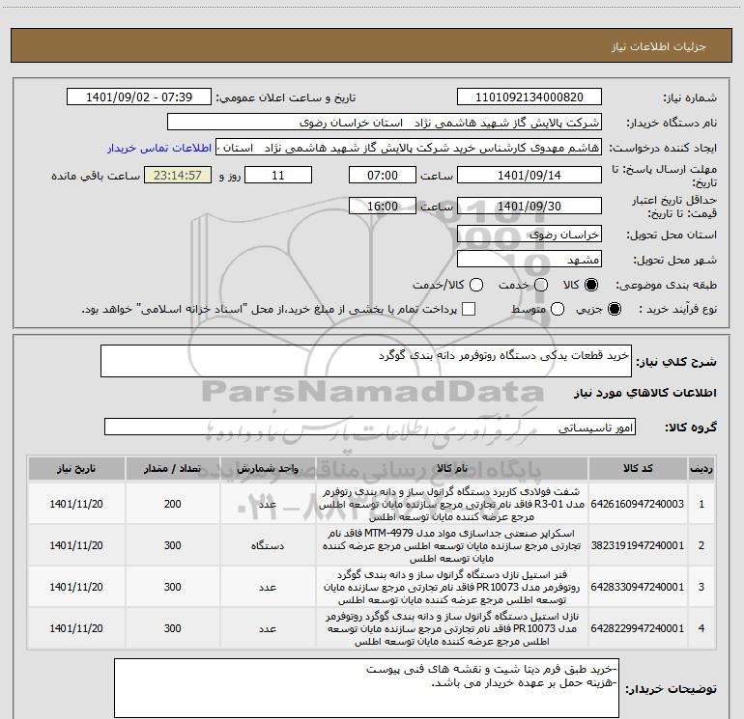Click the announcement date field 1401/09/02 - 07:39
Image resolution: width=744 pixels, height=719 pixels.
point(139,97)
